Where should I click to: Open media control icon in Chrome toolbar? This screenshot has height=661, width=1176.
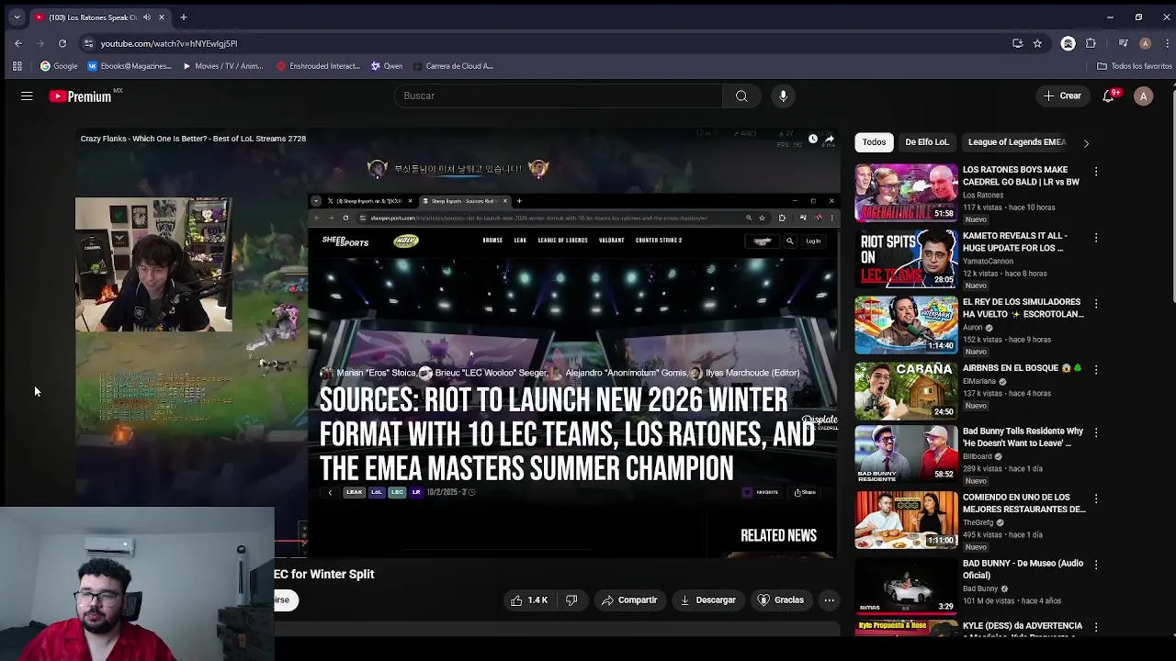pos(1123,43)
